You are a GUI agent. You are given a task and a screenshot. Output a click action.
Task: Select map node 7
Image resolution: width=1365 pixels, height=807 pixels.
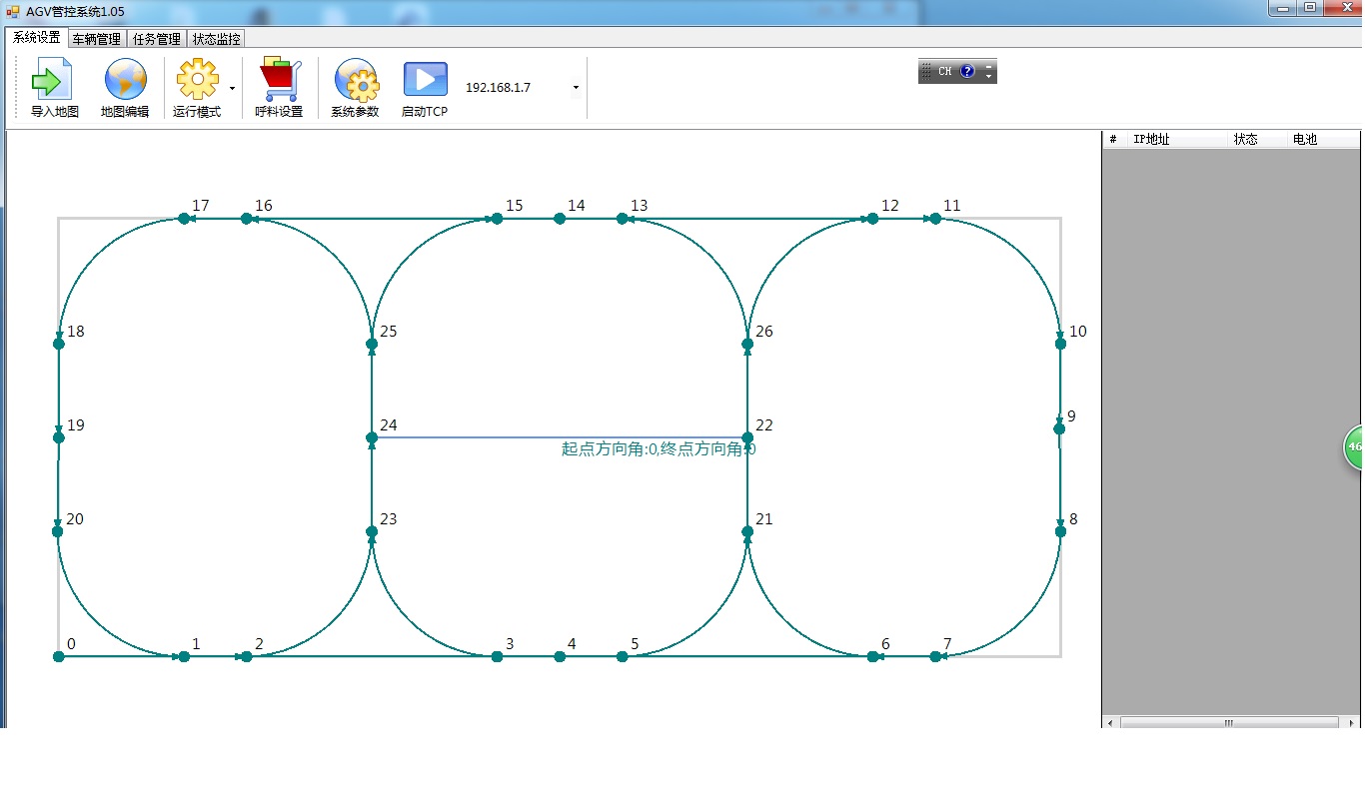(x=935, y=656)
